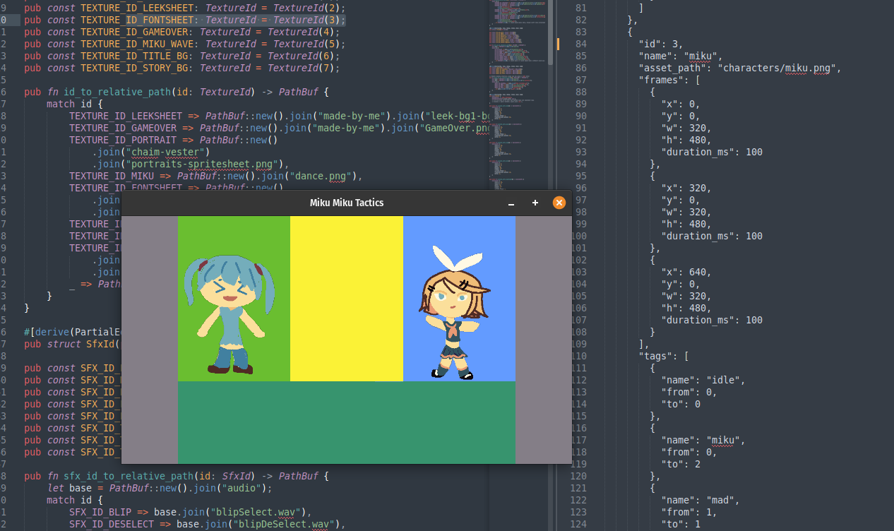894x531 pixels.
Task: Click the orange change marker beside line 84
Action: (558, 44)
